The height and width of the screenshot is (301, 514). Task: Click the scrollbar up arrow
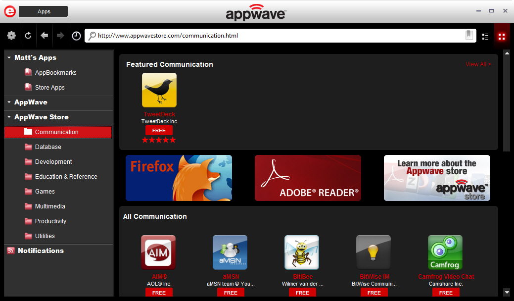(x=507, y=53)
